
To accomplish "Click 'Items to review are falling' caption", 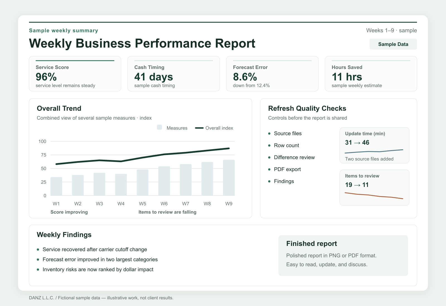I will pyautogui.click(x=168, y=212).
